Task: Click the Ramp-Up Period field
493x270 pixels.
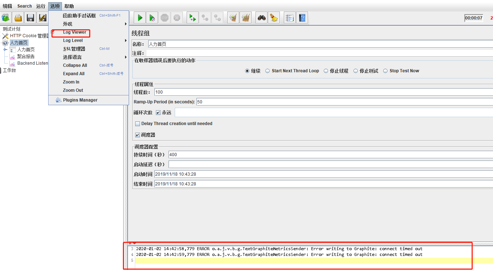Action: [345, 102]
